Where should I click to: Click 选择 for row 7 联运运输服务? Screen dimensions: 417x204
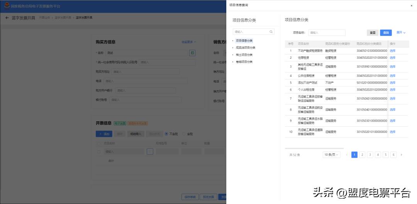coord(393,99)
